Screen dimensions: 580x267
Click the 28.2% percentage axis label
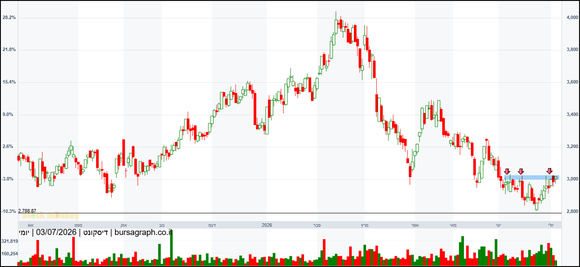(9, 18)
